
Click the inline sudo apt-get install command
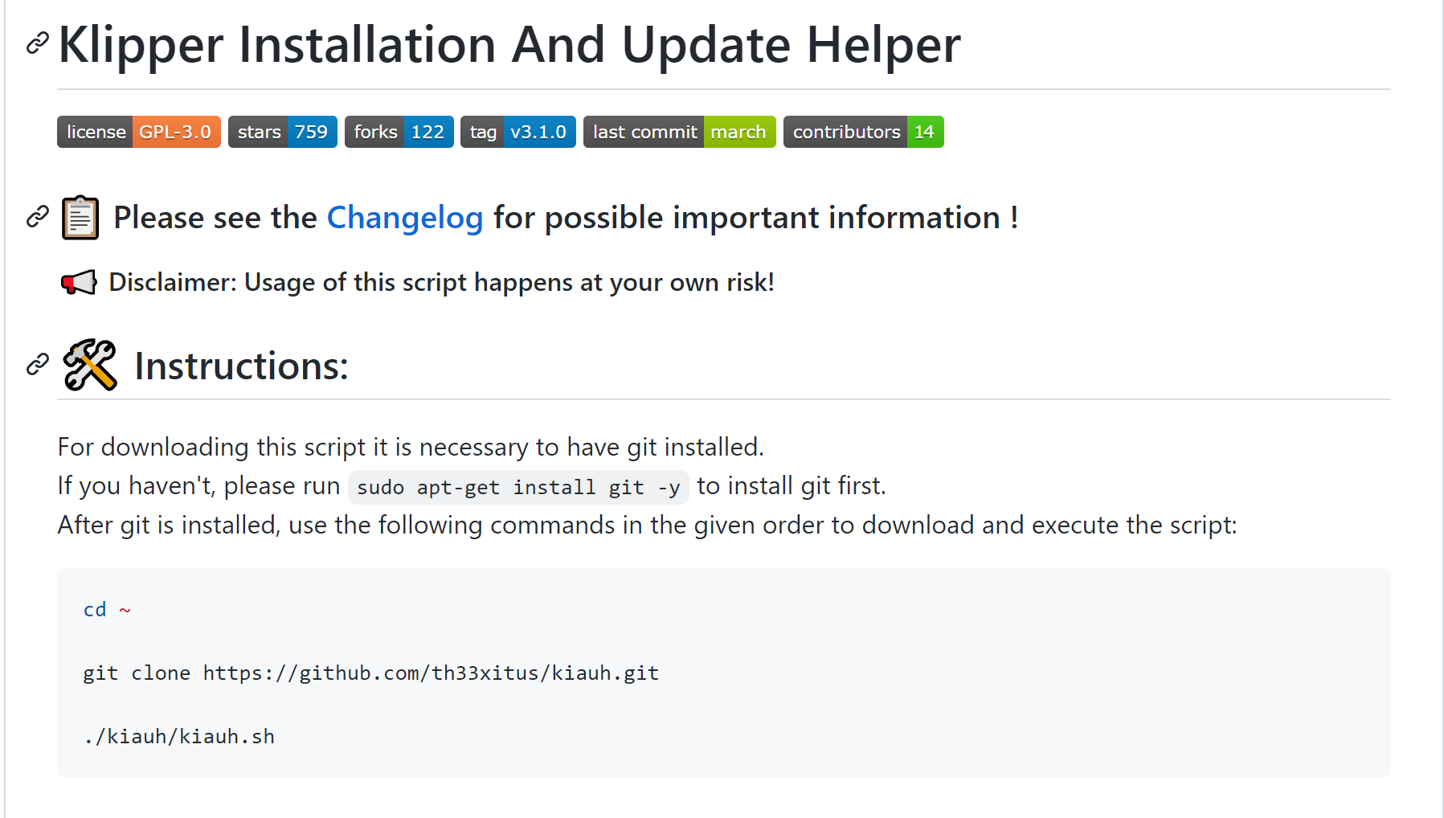click(x=518, y=487)
